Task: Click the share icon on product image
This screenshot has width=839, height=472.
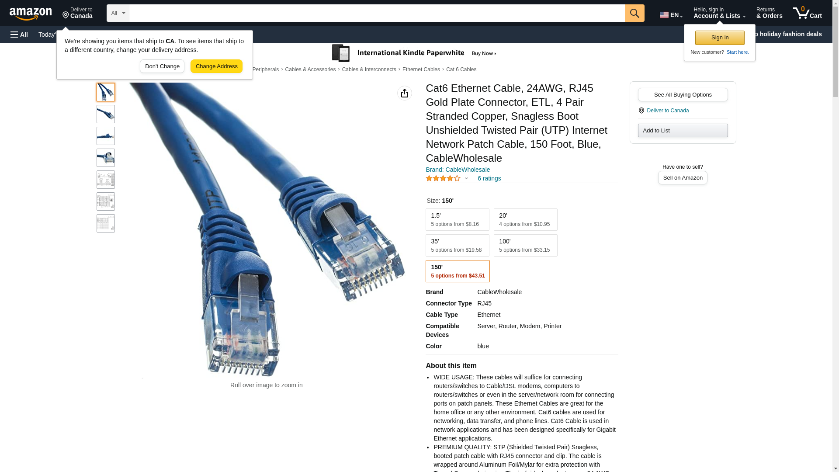Action: 405,93
